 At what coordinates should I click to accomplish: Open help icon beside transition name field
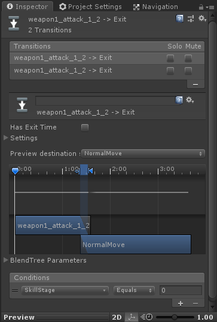[179, 100]
